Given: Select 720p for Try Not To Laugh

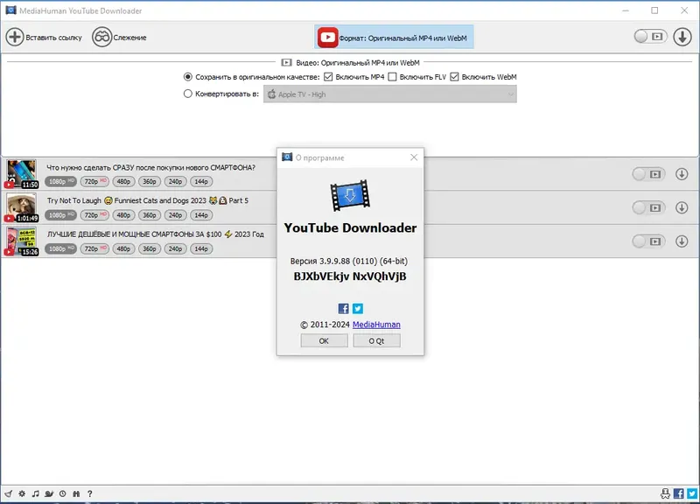Looking at the screenshot, I should point(94,215).
